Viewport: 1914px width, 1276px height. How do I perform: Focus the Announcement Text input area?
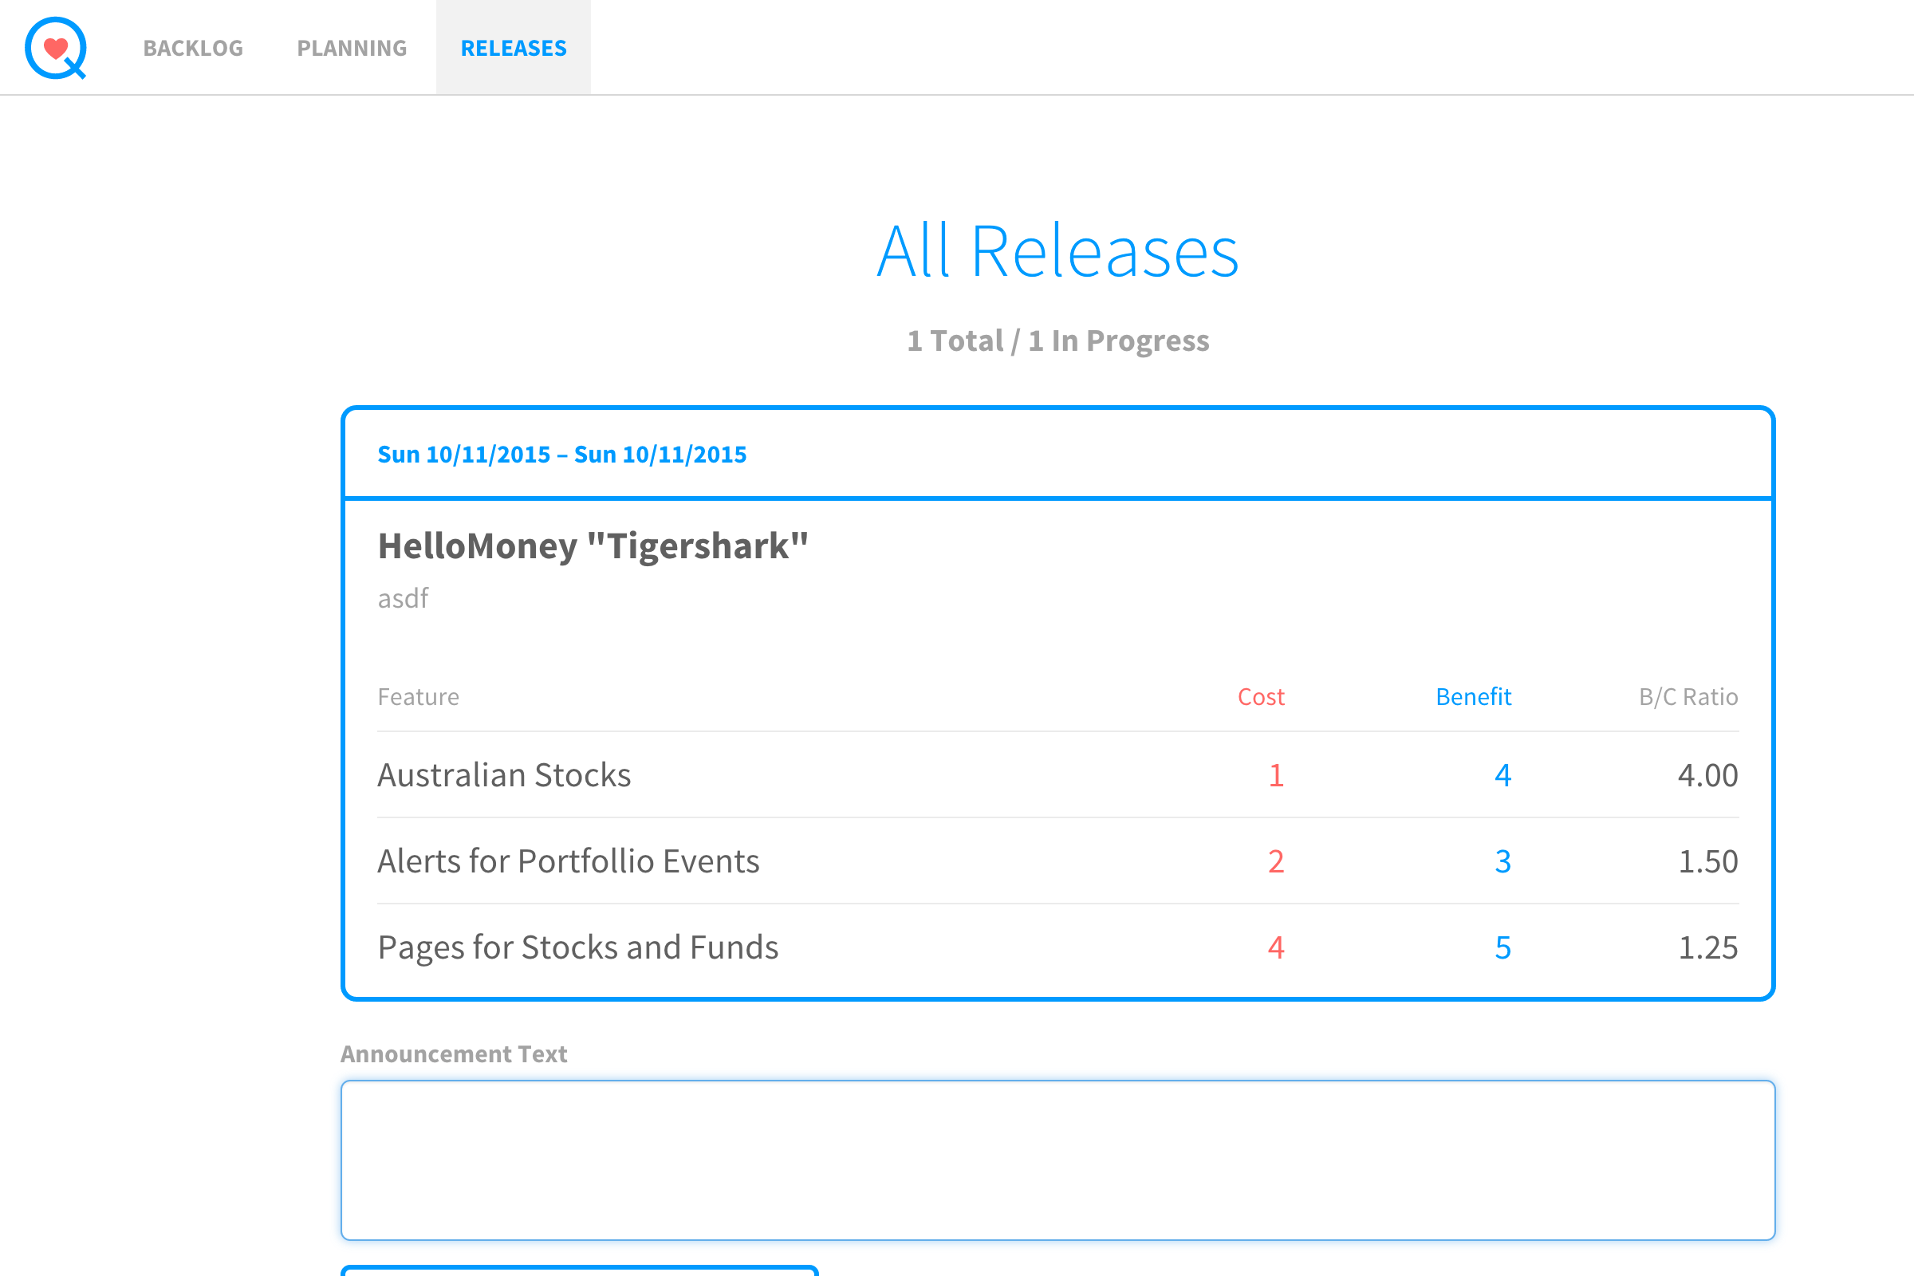1057,1160
